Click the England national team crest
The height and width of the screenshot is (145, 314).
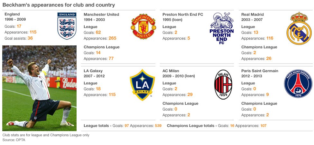[67, 26]
